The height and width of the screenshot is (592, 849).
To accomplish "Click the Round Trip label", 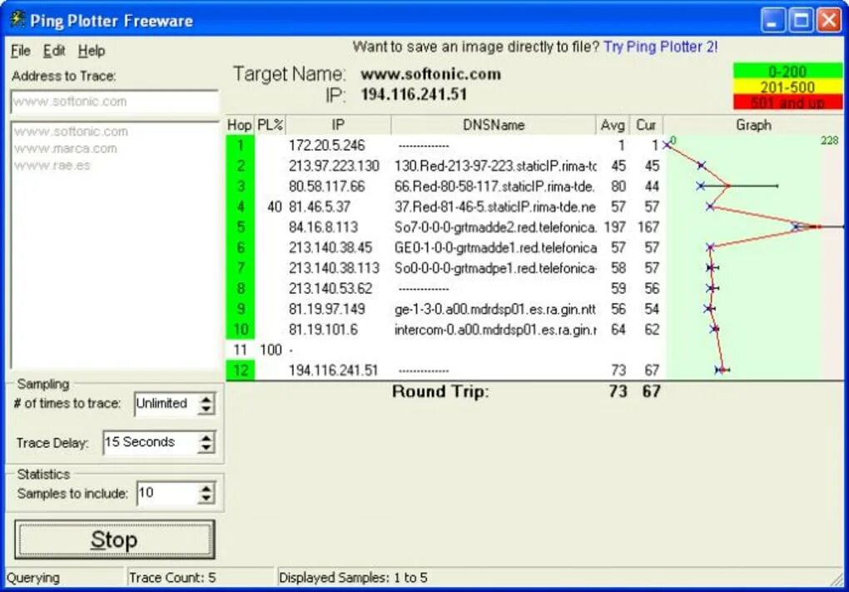I will pyautogui.click(x=440, y=391).
